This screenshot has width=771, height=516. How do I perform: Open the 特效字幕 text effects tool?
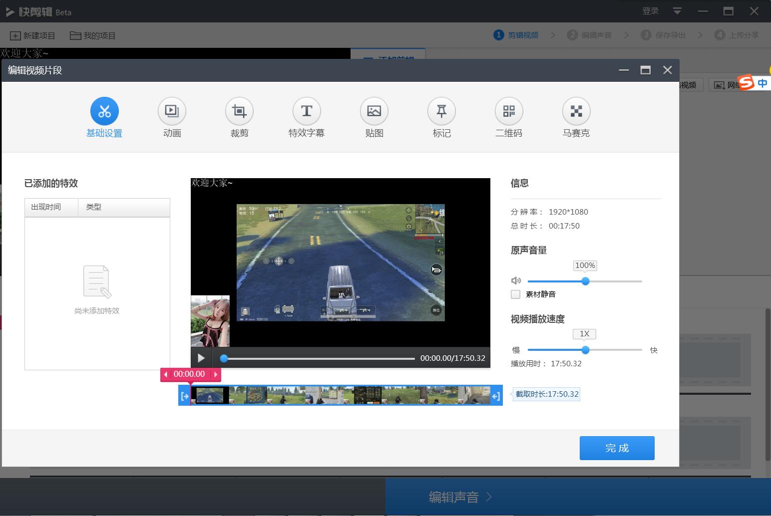point(307,111)
